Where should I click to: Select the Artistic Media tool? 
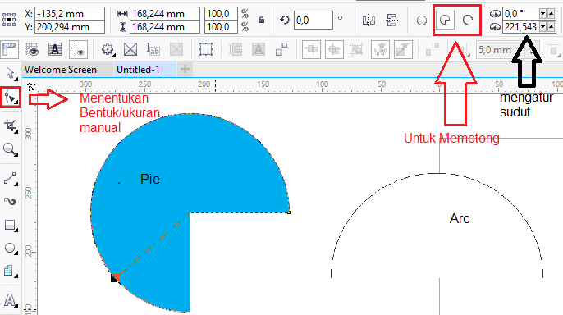(x=10, y=201)
